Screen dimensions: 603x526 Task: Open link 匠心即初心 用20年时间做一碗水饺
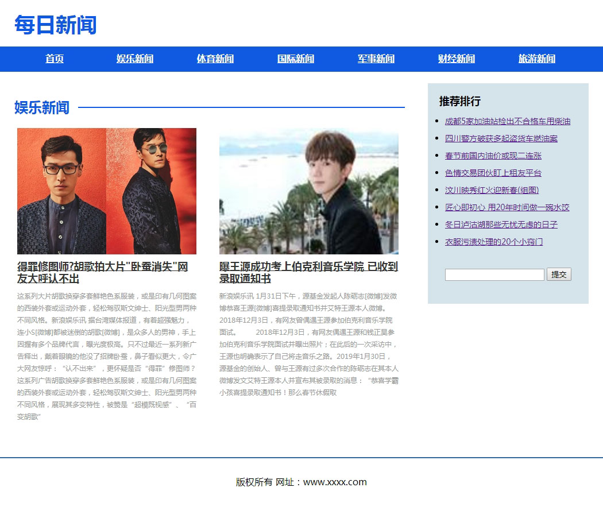pos(507,208)
